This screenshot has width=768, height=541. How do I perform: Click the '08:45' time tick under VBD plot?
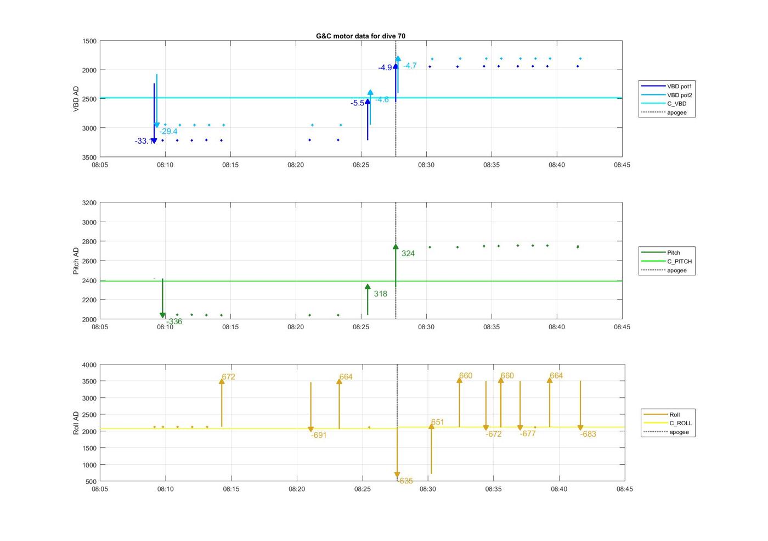coord(622,165)
